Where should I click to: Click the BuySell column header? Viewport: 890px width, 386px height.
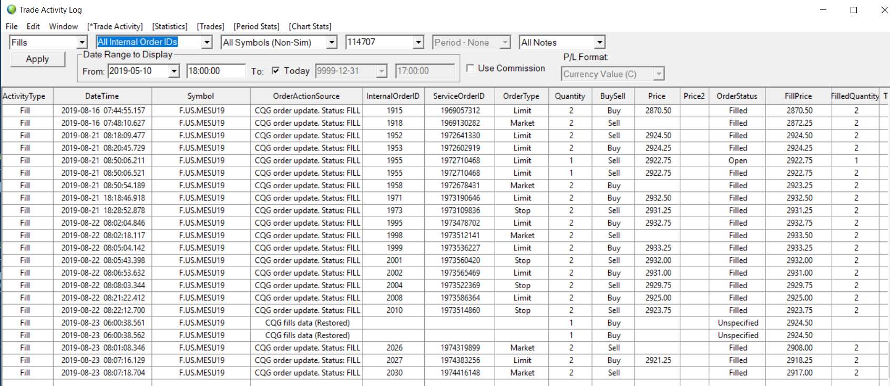[613, 96]
